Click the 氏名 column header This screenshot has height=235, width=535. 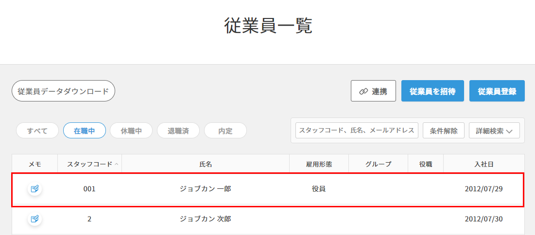[206, 164]
